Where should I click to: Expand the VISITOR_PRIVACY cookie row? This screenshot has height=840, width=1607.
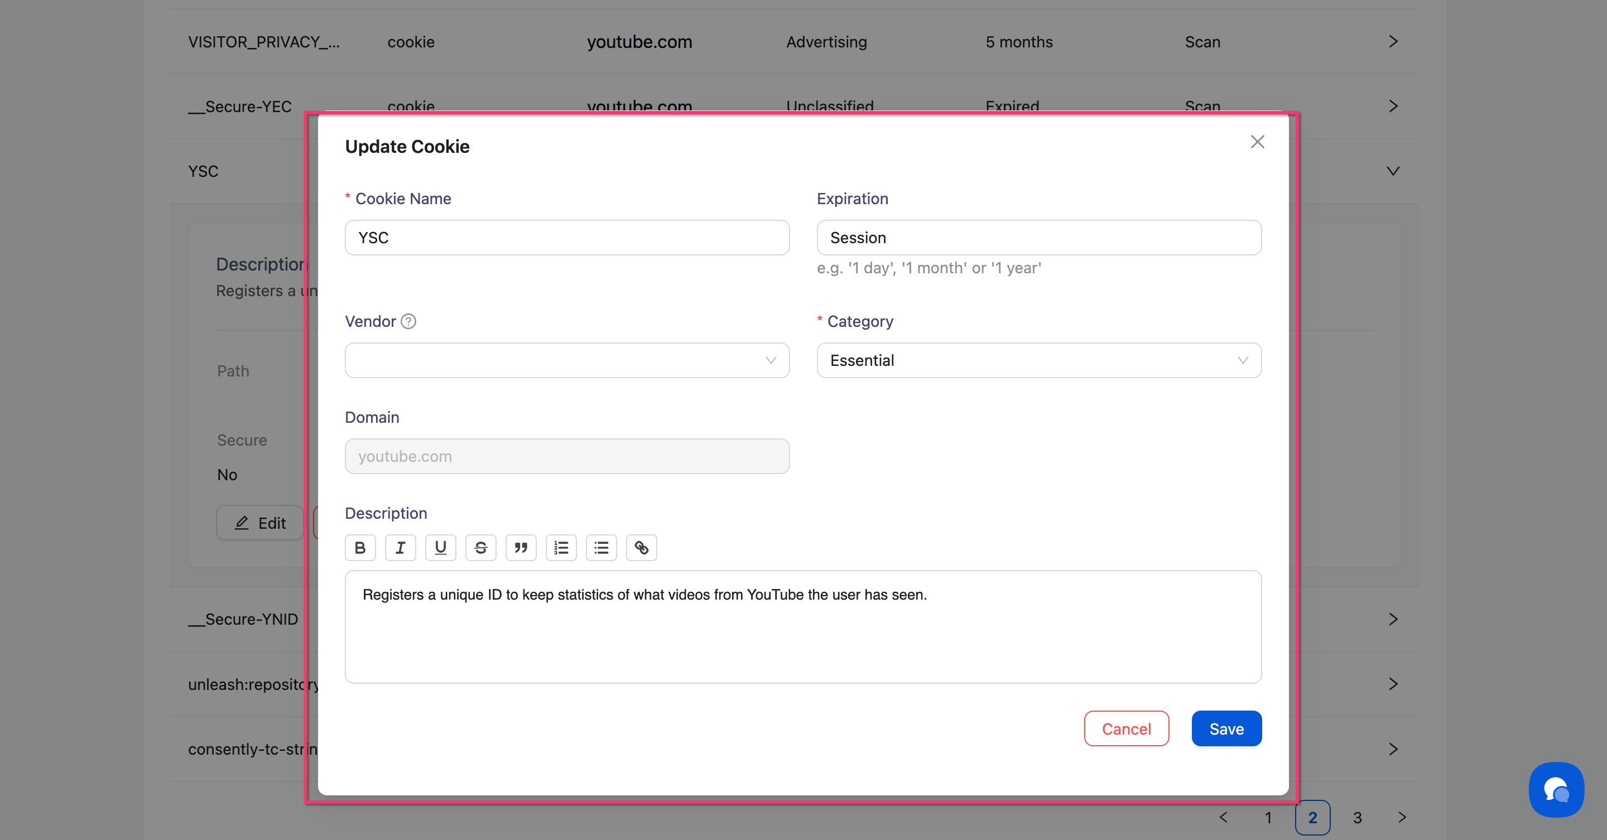(x=1392, y=42)
